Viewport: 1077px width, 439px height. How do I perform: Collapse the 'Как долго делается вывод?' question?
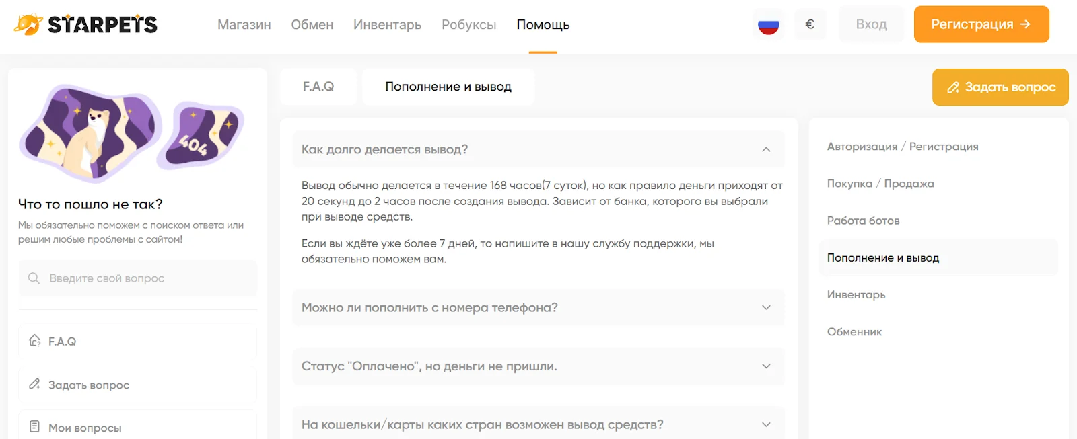538,149
